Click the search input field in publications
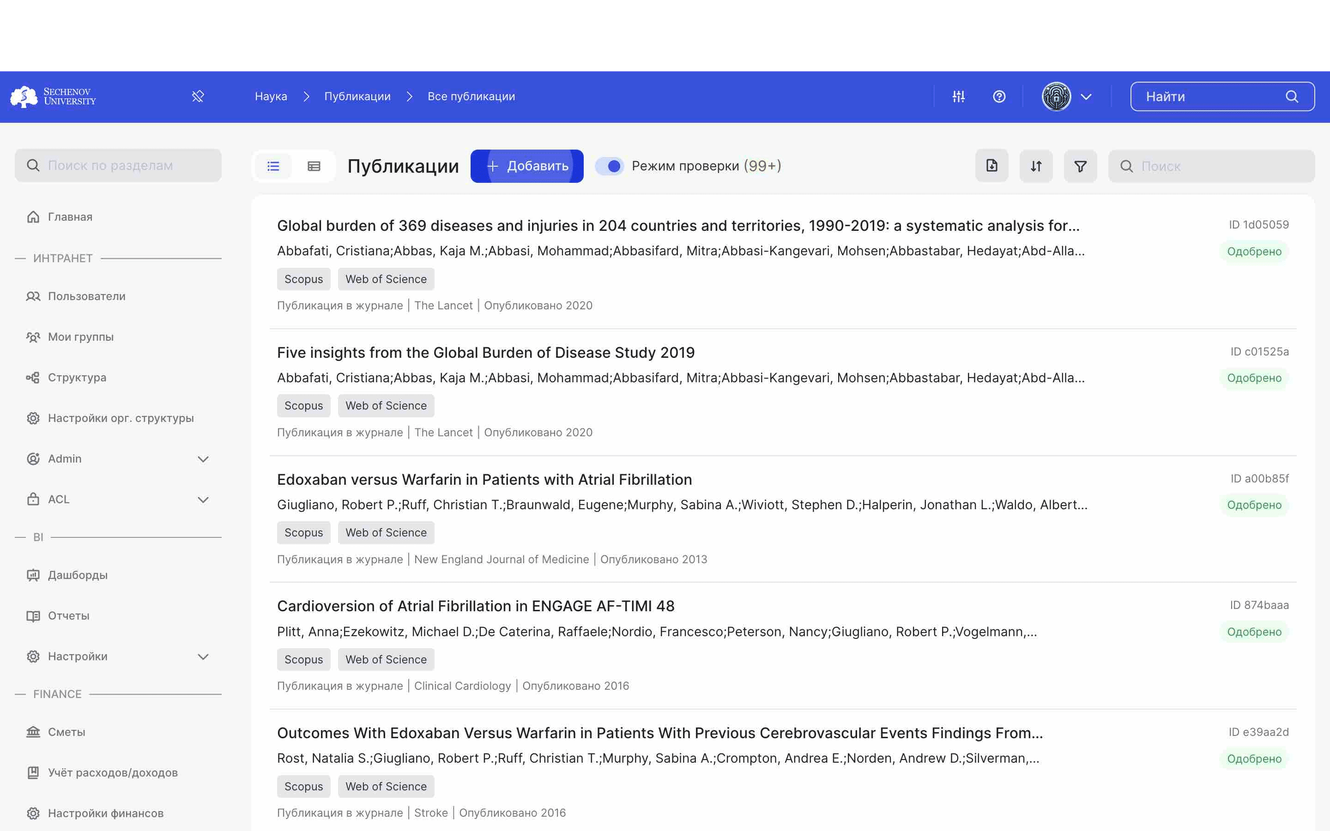 (1211, 166)
